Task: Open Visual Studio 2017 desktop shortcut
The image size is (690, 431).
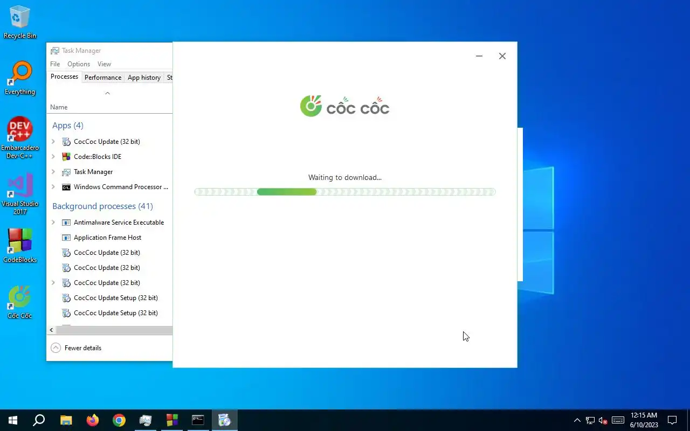Action: point(20,193)
